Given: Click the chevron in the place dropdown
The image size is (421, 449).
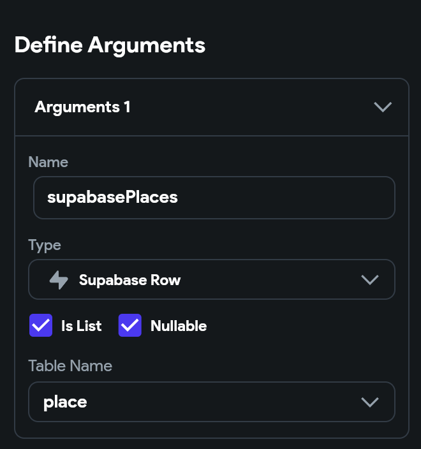Looking at the screenshot, I should click(370, 402).
